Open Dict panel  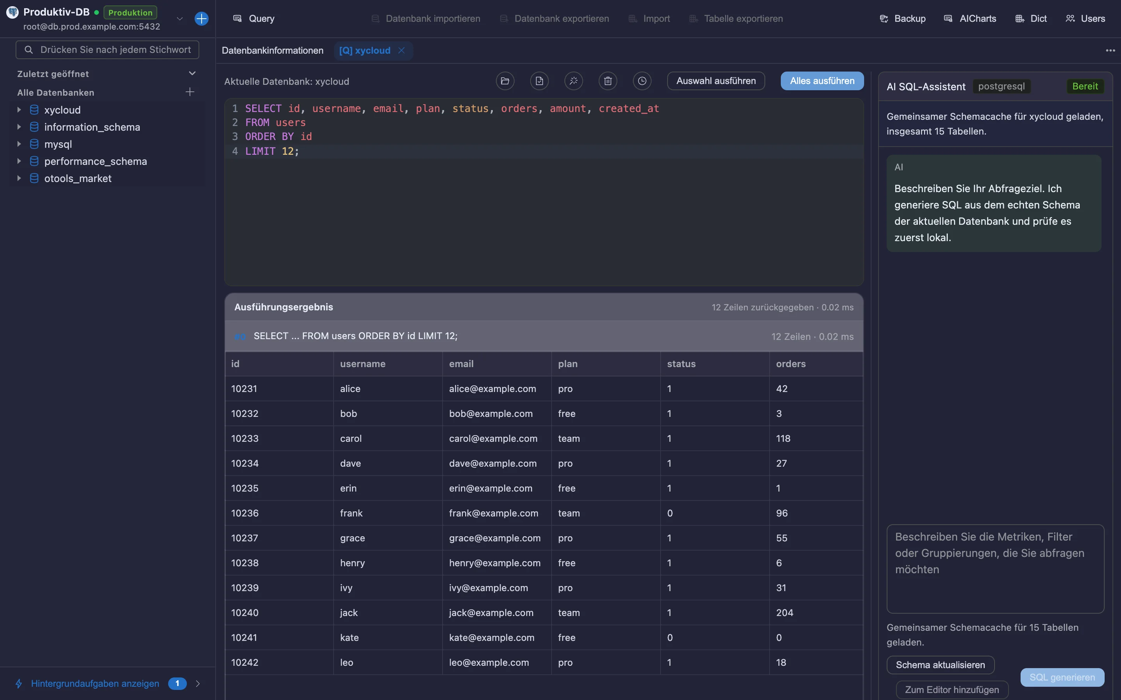pos(1031,19)
